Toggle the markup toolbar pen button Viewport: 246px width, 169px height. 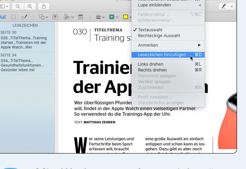[x=224, y=6]
